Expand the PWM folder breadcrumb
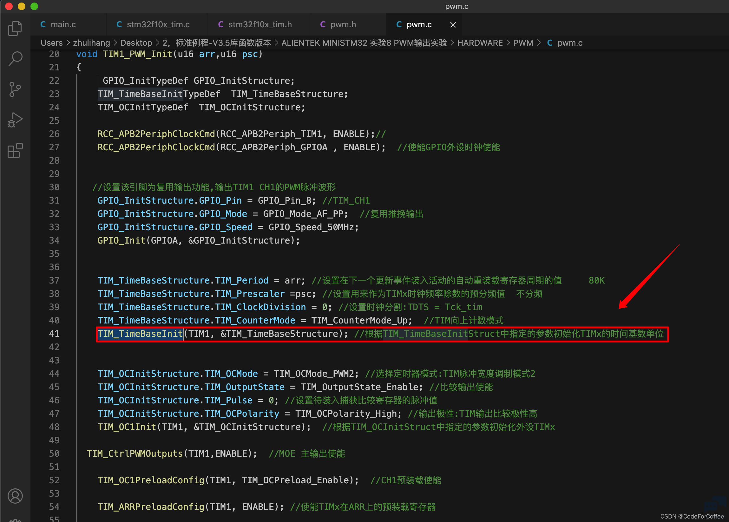729x522 pixels. [523, 43]
